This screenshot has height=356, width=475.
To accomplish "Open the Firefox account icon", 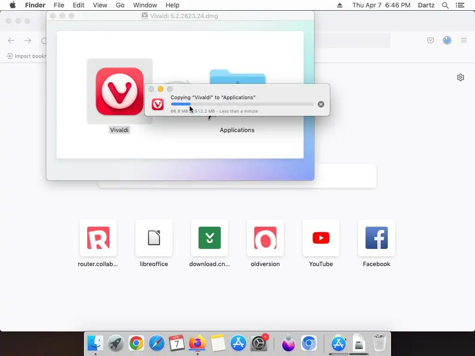I will 447,40.
